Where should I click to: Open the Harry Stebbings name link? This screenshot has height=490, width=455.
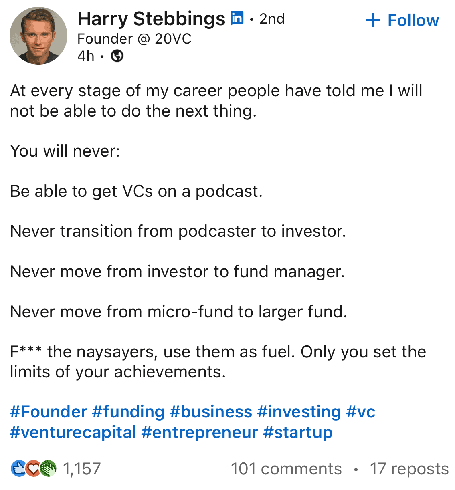click(x=151, y=18)
